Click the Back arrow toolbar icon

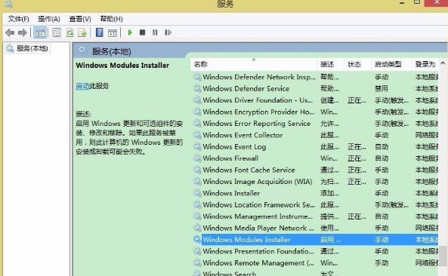10,32
